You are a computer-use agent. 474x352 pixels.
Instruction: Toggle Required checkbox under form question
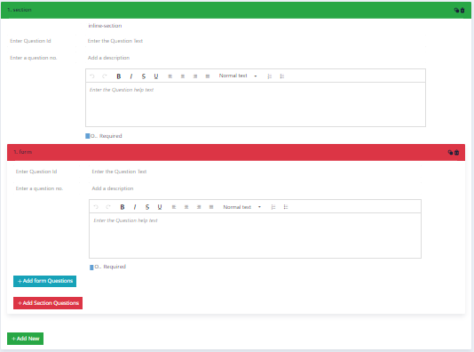click(91, 268)
